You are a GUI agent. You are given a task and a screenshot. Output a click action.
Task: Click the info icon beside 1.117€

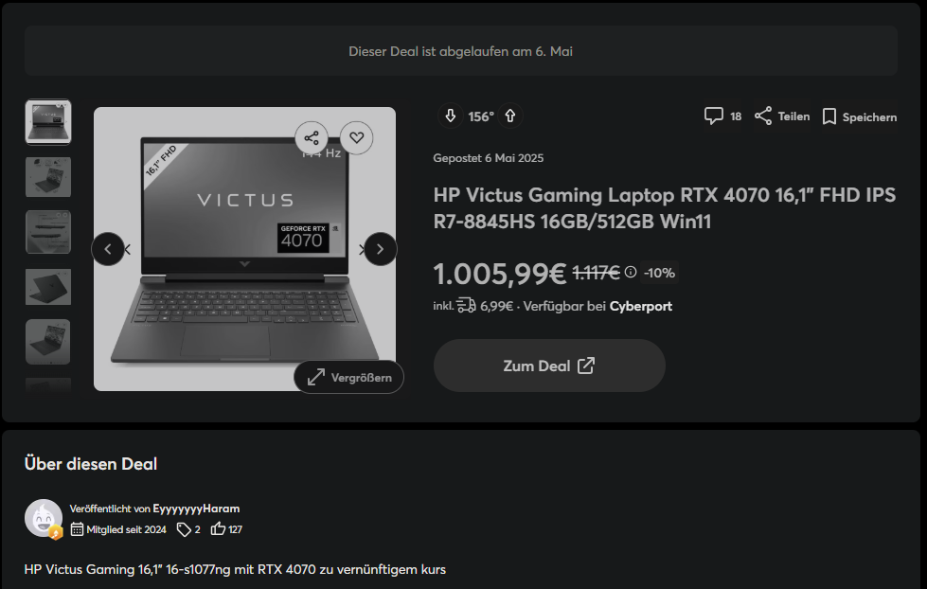(631, 272)
